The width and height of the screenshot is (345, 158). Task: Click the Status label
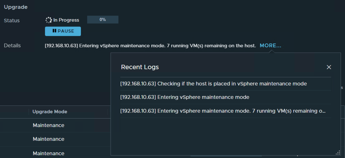12,21
